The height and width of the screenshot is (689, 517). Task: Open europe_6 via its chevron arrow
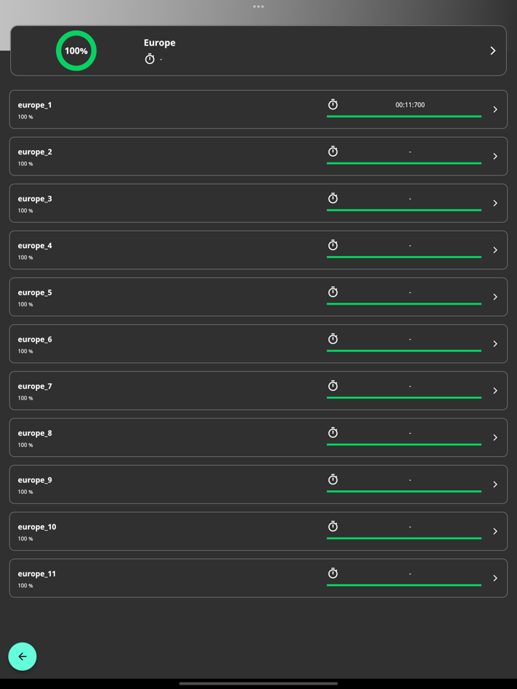click(495, 344)
